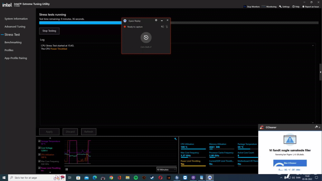Open Steam from taskbar
Screen dimensions: 322x181
pos(152,177)
